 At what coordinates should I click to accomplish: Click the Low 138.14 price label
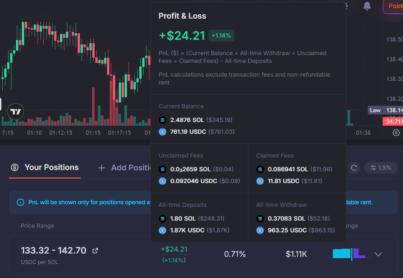coord(385,110)
